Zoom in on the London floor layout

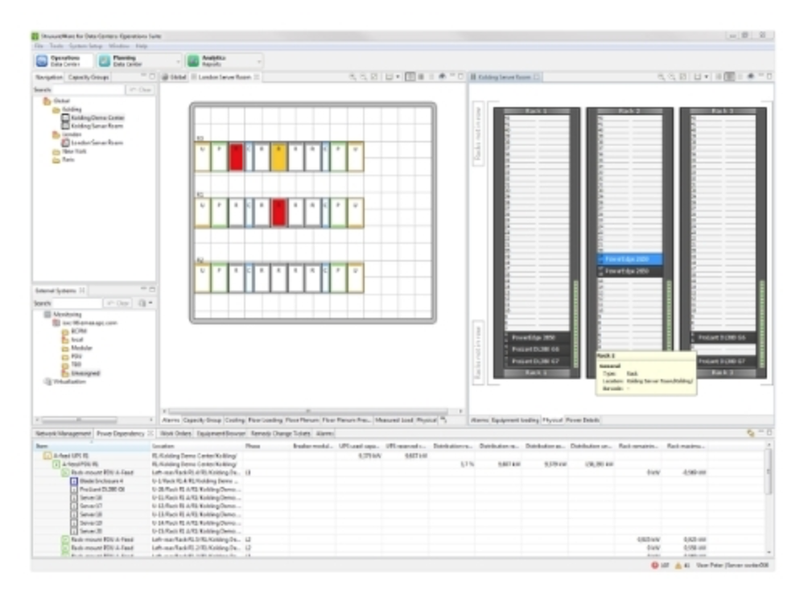tap(353, 76)
